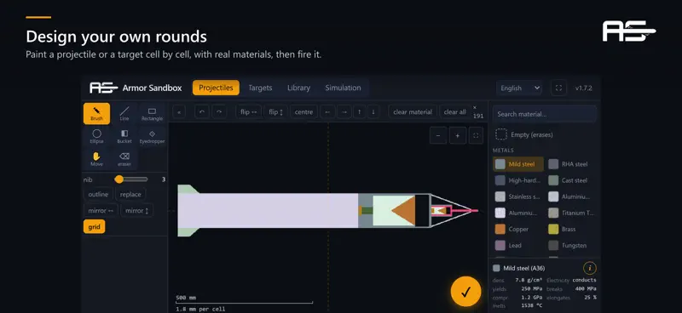
Task: Open the Projectiles tab
Action: (x=216, y=88)
